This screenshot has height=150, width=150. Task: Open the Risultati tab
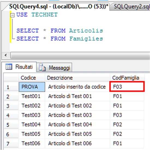(19, 67)
